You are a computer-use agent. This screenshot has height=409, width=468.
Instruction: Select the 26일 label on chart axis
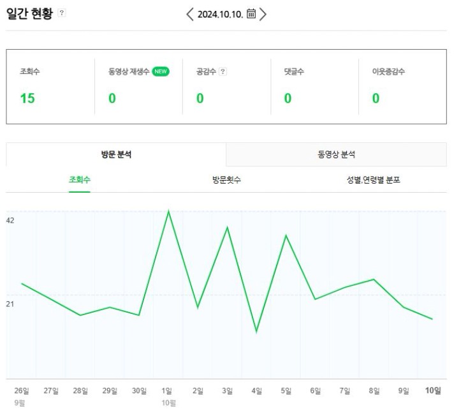point(22,390)
